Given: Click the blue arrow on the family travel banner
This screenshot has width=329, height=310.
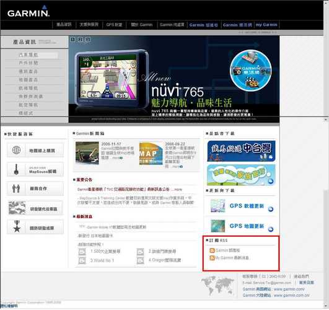Looking at the screenshot, I should coord(271,181).
